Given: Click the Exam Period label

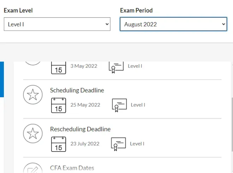Looking at the screenshot, I should pos(136,10).
